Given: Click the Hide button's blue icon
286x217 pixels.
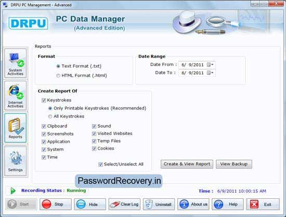Looking at the screenshot, I should point(81,204).
